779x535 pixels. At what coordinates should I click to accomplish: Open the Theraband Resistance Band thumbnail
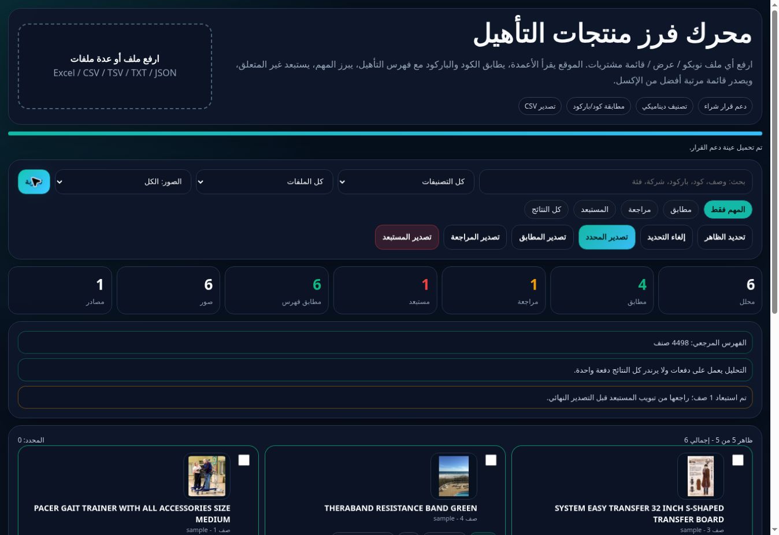454,476
